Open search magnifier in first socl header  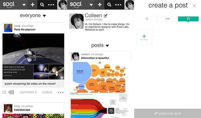42,5
